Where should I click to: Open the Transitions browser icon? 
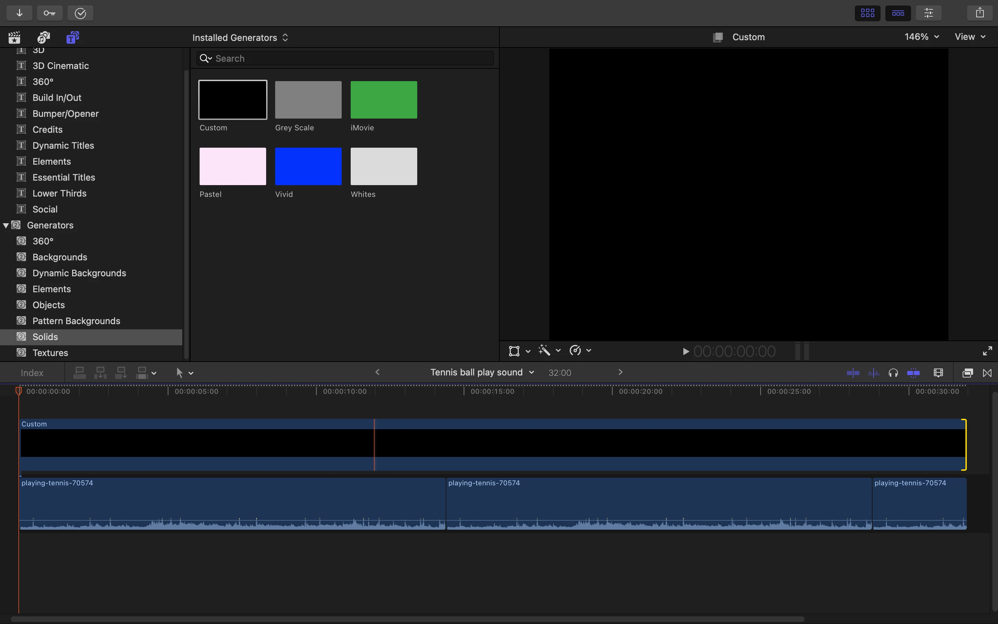pos(987,373)
